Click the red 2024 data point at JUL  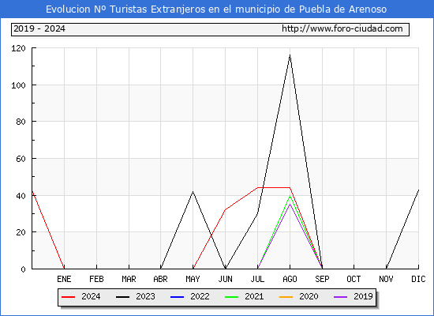(x=257, y=188)
